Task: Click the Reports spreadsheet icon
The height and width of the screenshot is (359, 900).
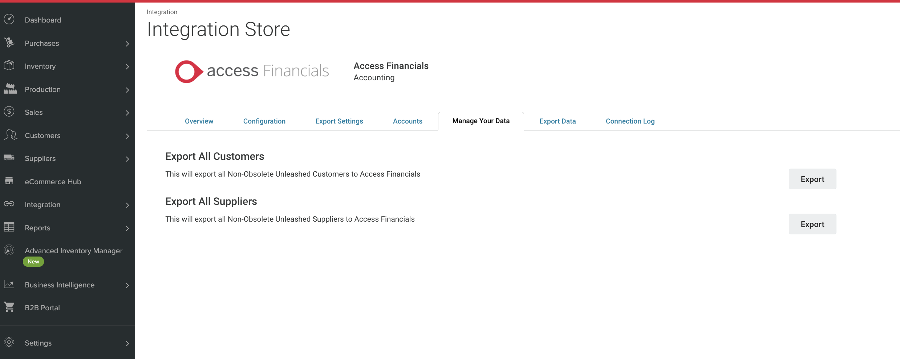Action: (x=9, y=227)
